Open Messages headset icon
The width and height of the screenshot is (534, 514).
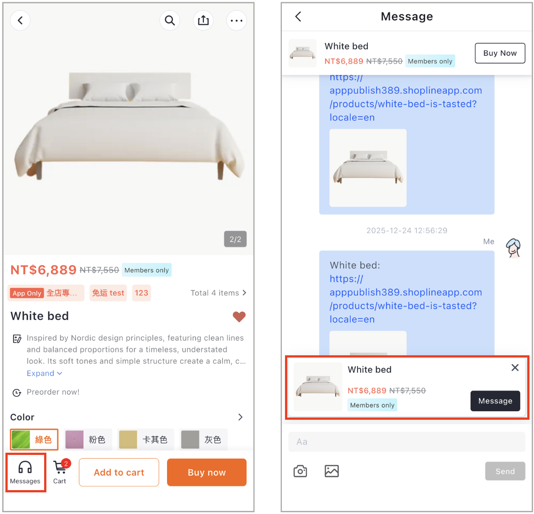click(25, 472)
